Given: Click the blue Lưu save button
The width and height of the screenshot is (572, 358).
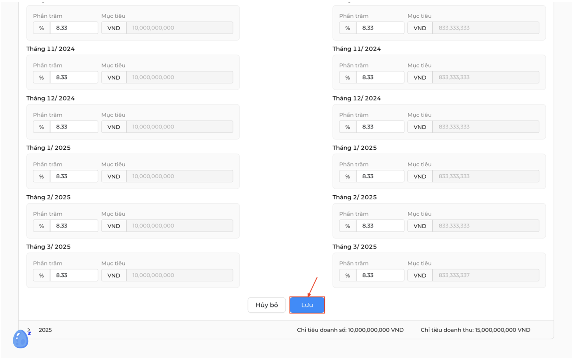Looking at the screenshot, I should coord(307,305).
